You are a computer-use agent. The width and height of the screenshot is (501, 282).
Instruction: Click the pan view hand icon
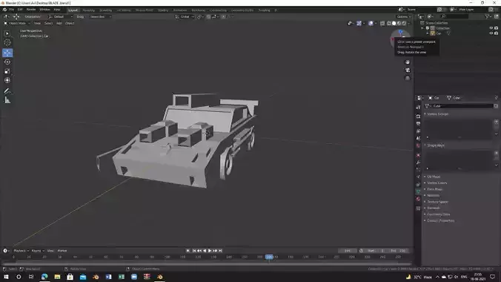tap(408, 62)
